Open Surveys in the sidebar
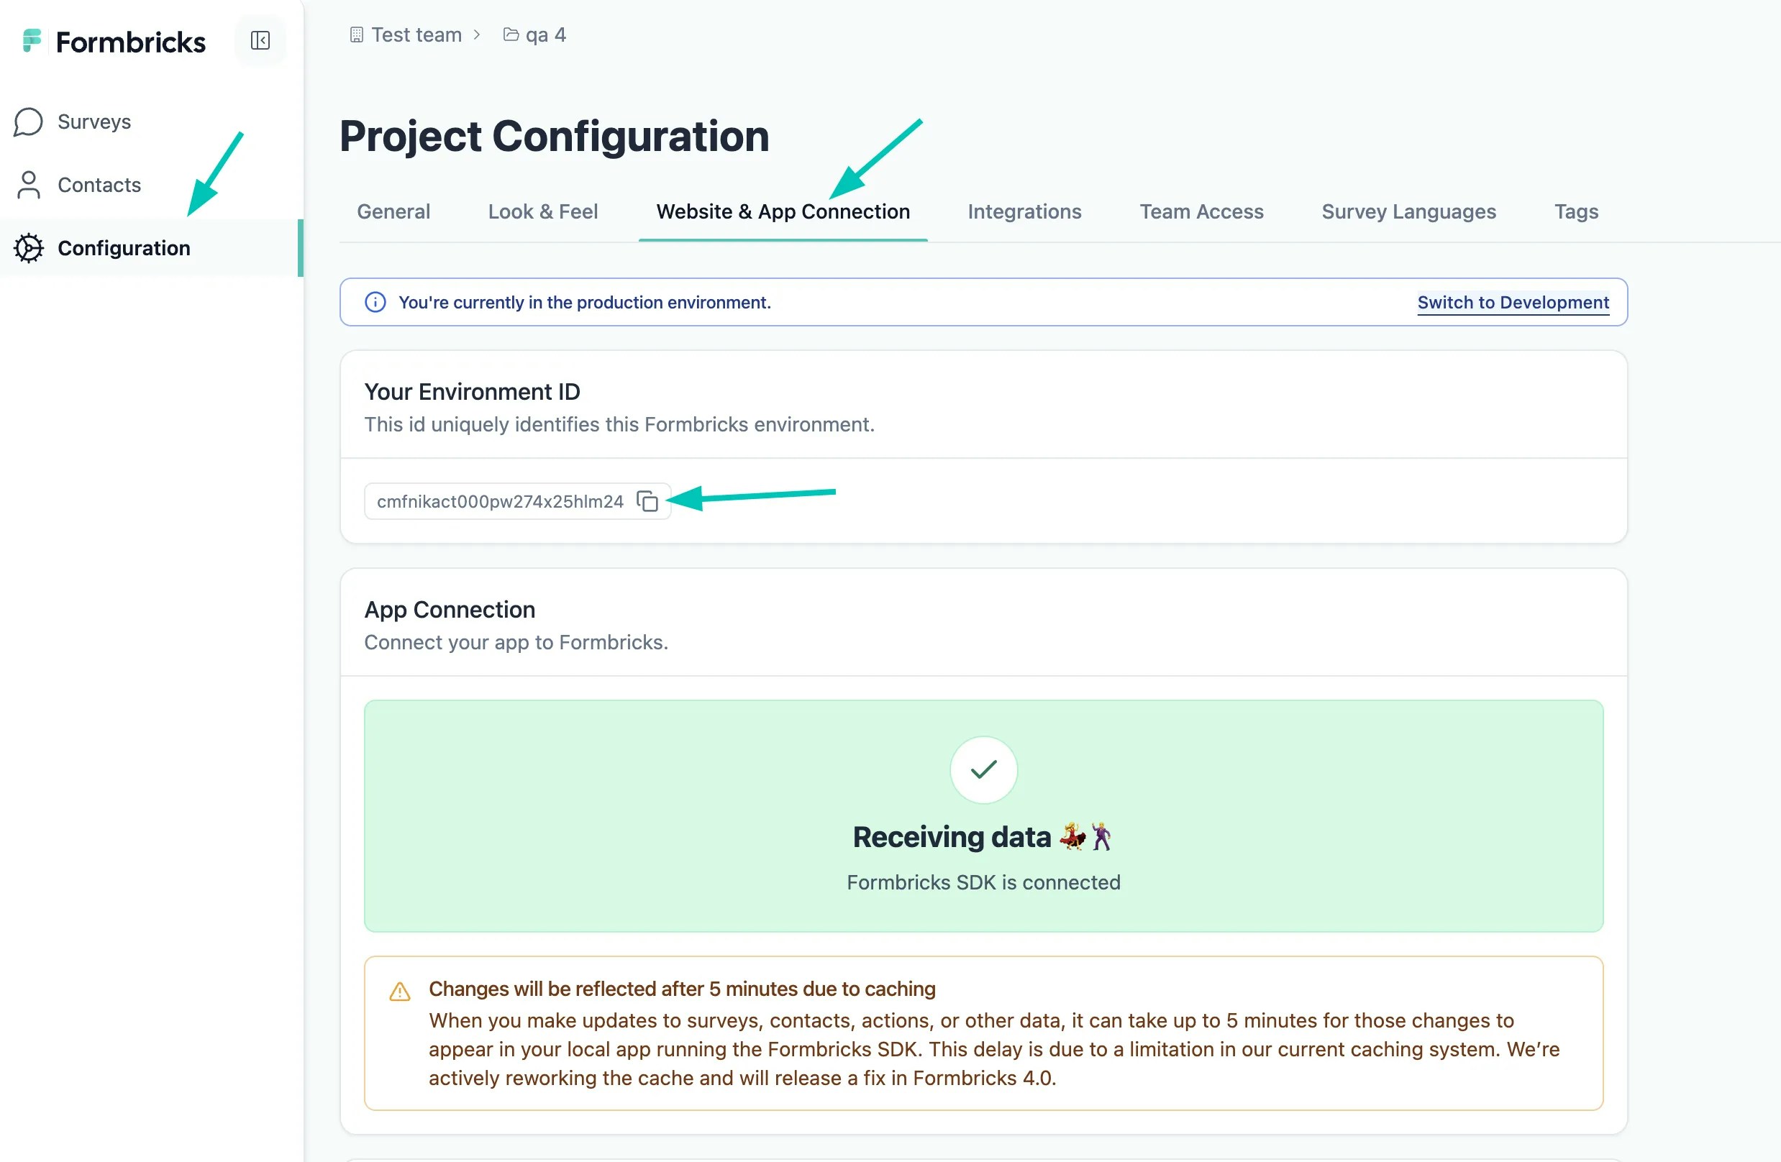 coord(94,122)
